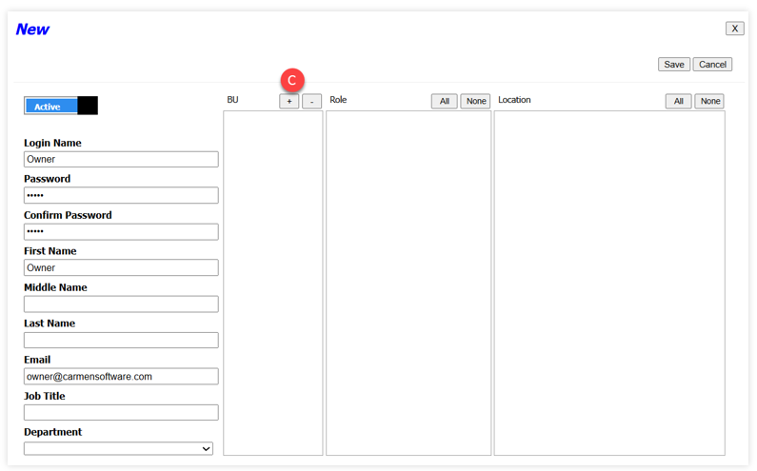Close the New dialog with X
757x471 pixels.
pyautogui.click(x=734, y=29)
